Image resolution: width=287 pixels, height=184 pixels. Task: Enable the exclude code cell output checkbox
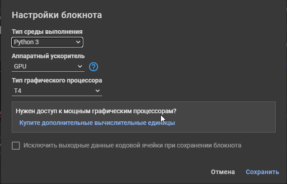point(16,146)
